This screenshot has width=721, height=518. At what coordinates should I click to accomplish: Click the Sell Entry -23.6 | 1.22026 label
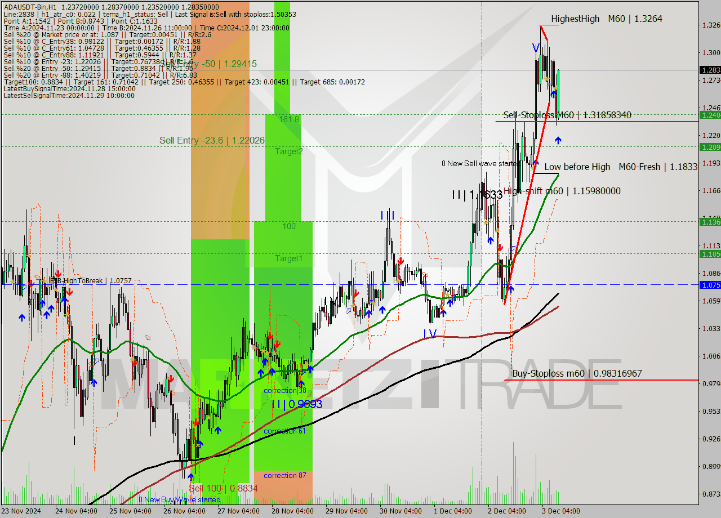coord(212,140)
